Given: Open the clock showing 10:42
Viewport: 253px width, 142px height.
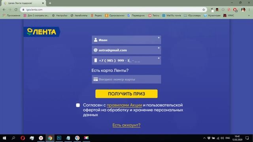Looking at the screenshot, I should point(237,138).
